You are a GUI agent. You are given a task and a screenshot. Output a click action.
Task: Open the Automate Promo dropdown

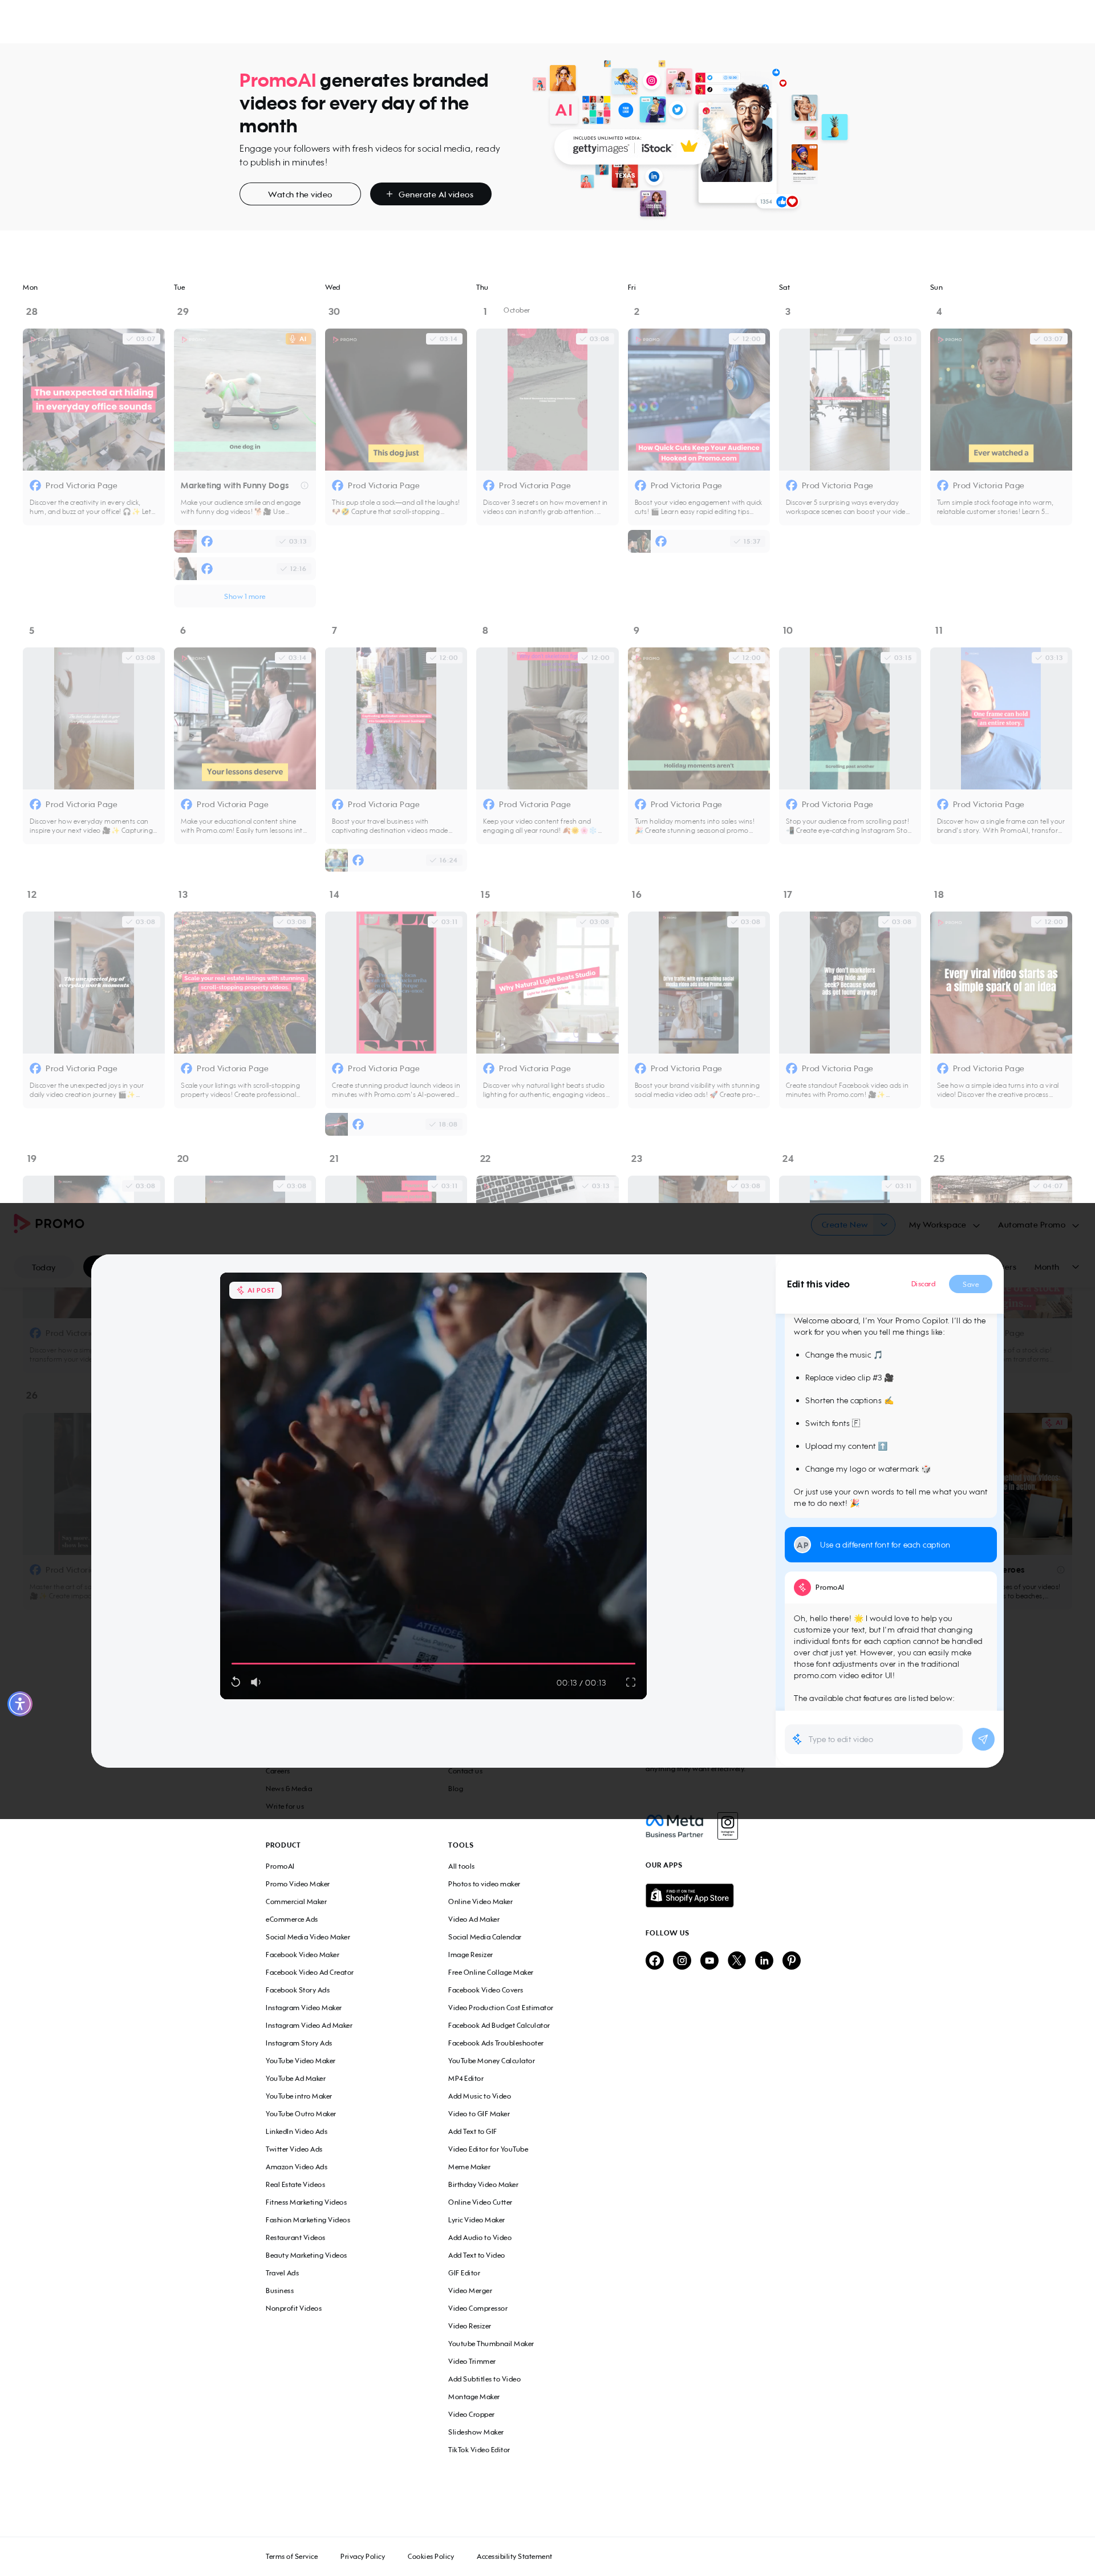pos(1038,1225)
